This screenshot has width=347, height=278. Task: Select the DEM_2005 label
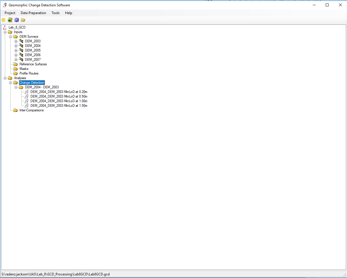coord(33,50)
